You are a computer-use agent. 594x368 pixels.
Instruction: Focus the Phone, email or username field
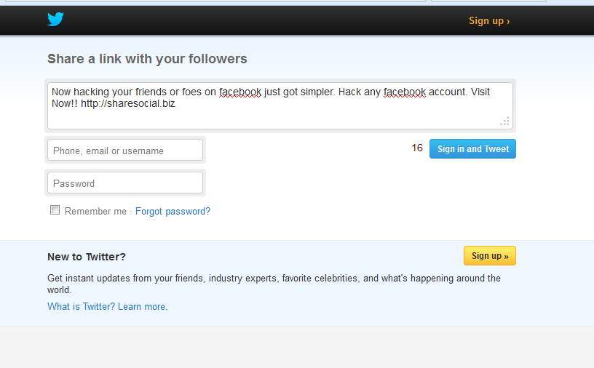125,151
